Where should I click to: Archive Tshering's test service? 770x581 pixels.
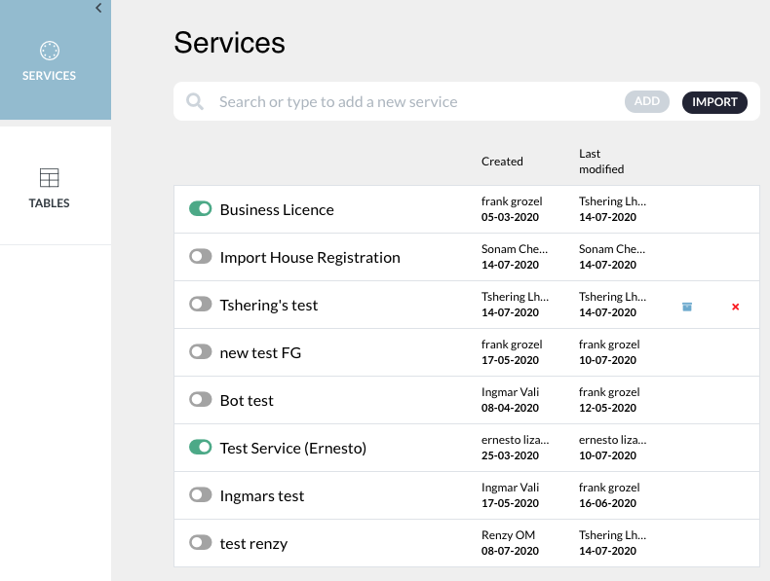(687, 307)
